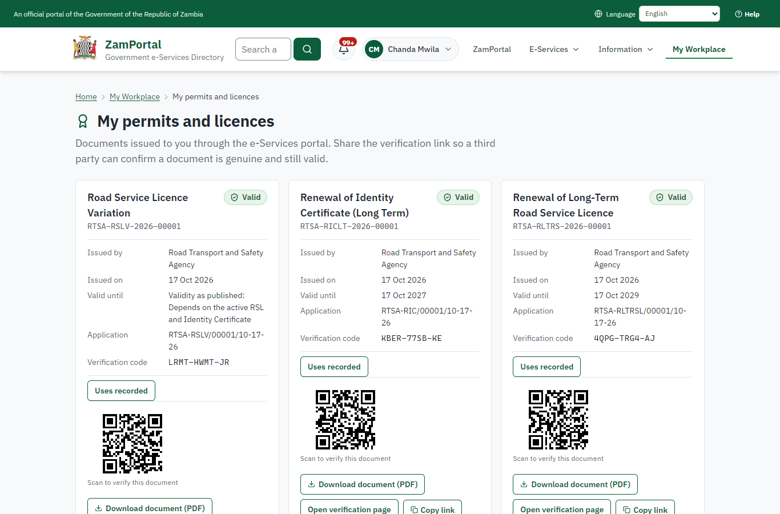Open verification page for Identity Certificate
The width and height of the screenshot is (780, 514).
tap(349, 508)
